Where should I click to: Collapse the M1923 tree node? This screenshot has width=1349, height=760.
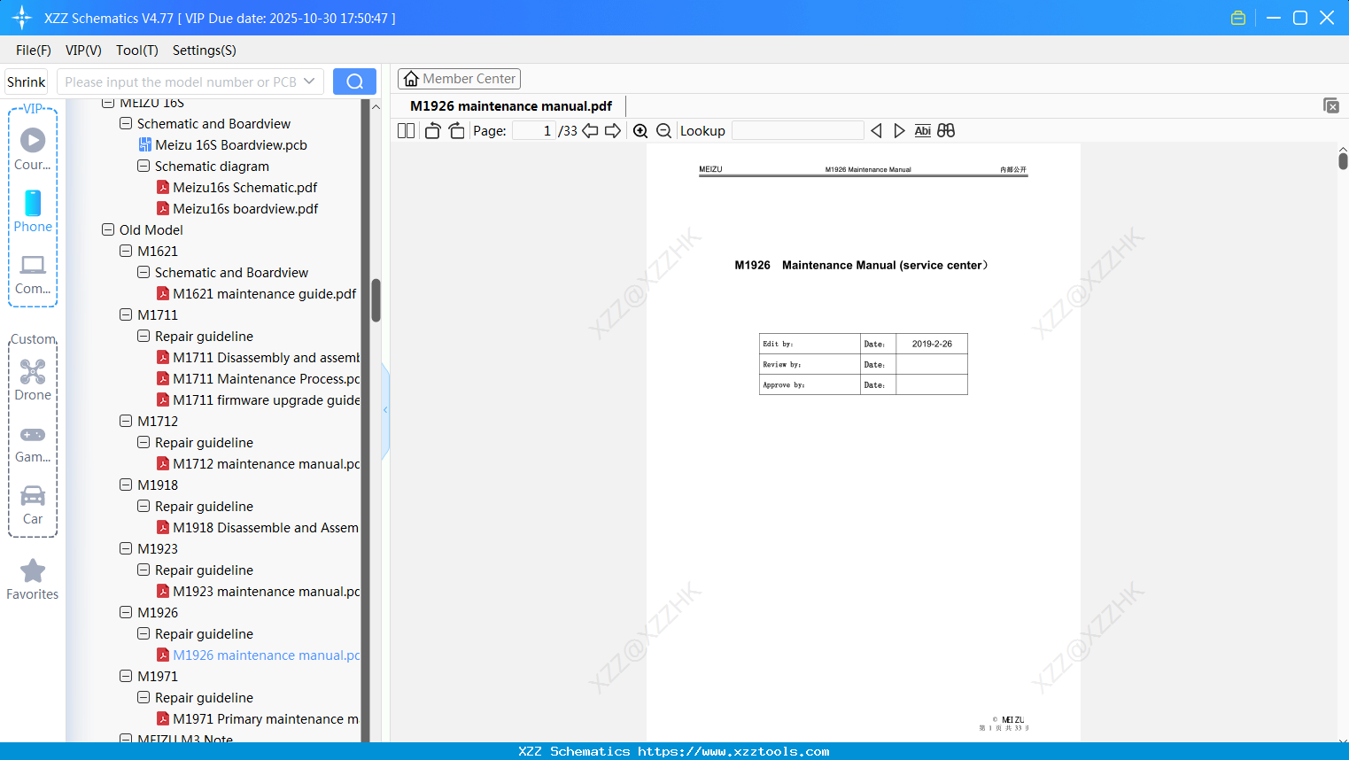pos(126,548)
